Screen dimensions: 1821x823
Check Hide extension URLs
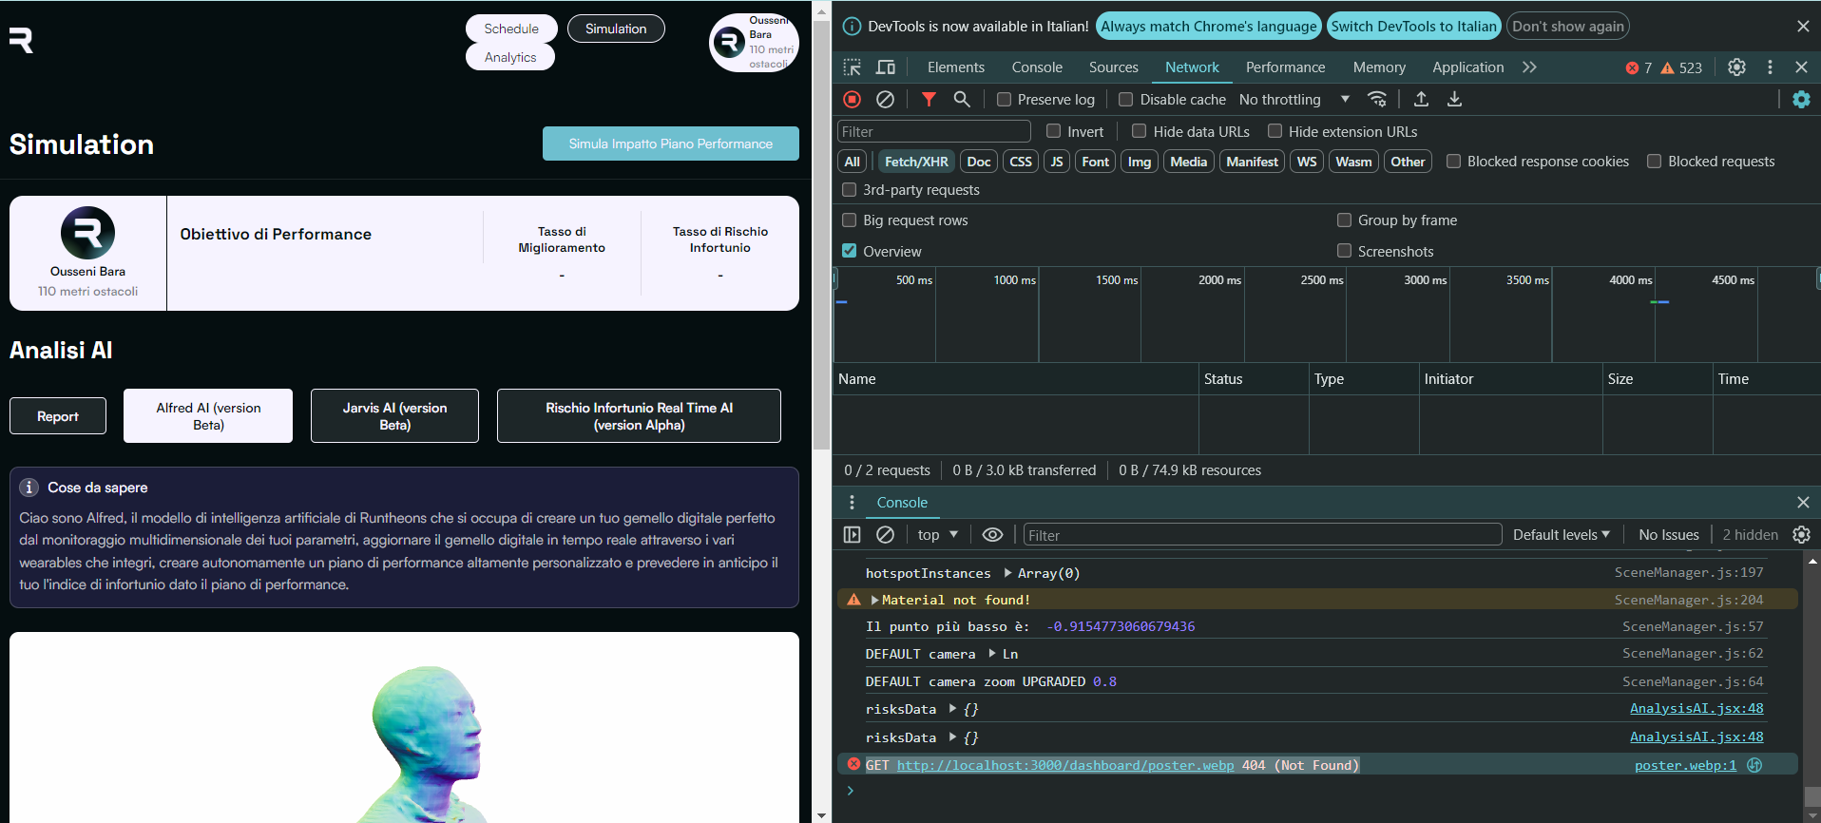(x=1275, y=131)
